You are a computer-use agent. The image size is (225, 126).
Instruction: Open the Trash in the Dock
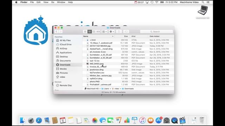coord(202,120)
